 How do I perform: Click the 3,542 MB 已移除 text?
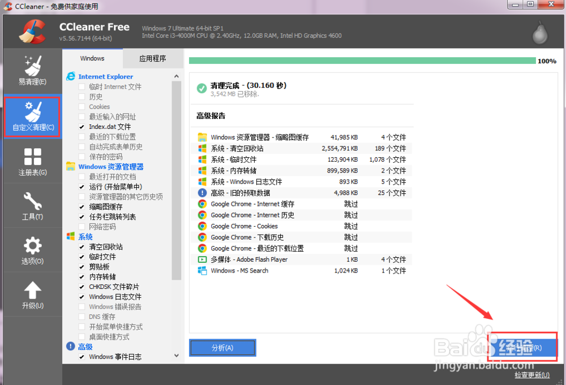[235, 94]
